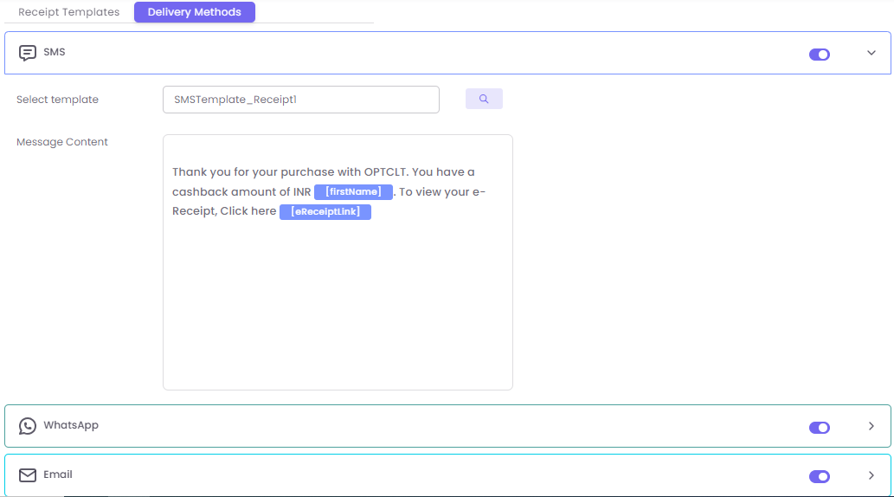Turn off the WhatsApp delivery toggle
This screenshot has width=894, height=497.
(x=819, y=427)
